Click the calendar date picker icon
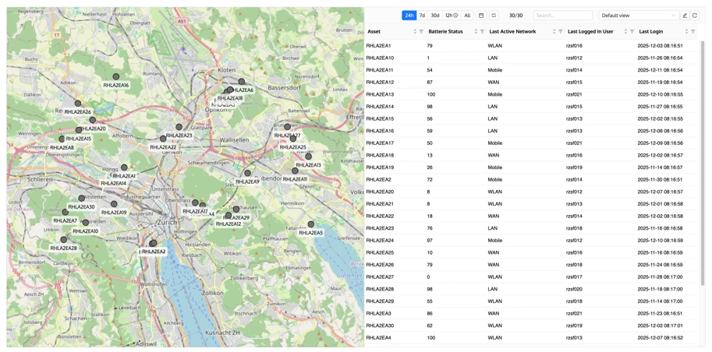The image size is (712, 352). point(481,16)
